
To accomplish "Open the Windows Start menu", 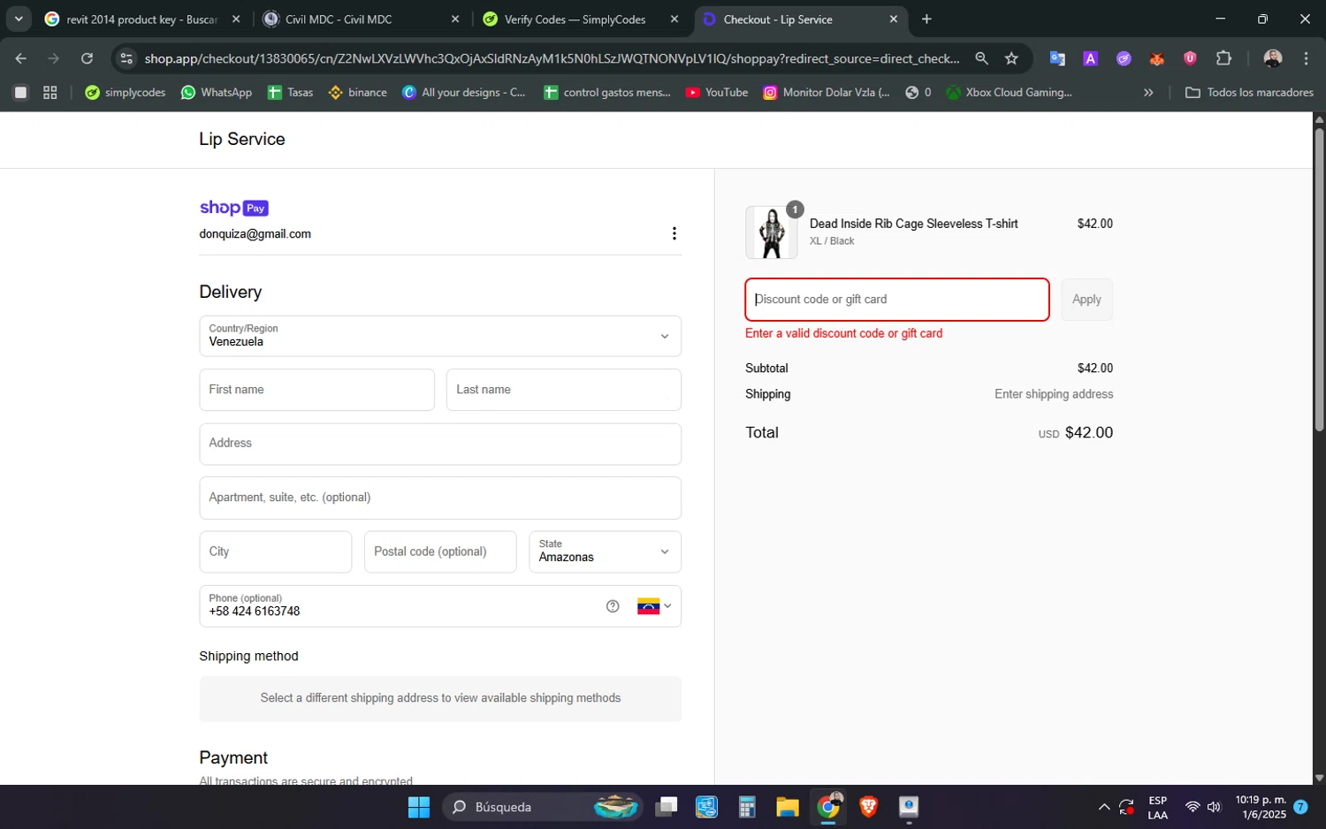I will 419,807.
